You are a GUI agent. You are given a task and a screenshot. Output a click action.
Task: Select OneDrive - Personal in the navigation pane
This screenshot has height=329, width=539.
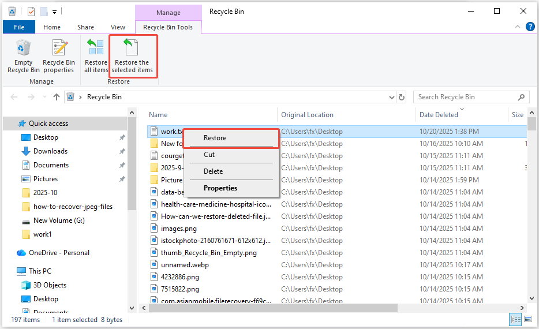(x=59, y=253)
